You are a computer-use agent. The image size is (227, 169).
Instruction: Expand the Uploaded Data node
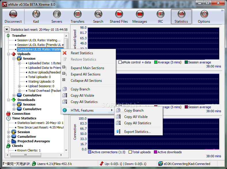coord(19,63)
